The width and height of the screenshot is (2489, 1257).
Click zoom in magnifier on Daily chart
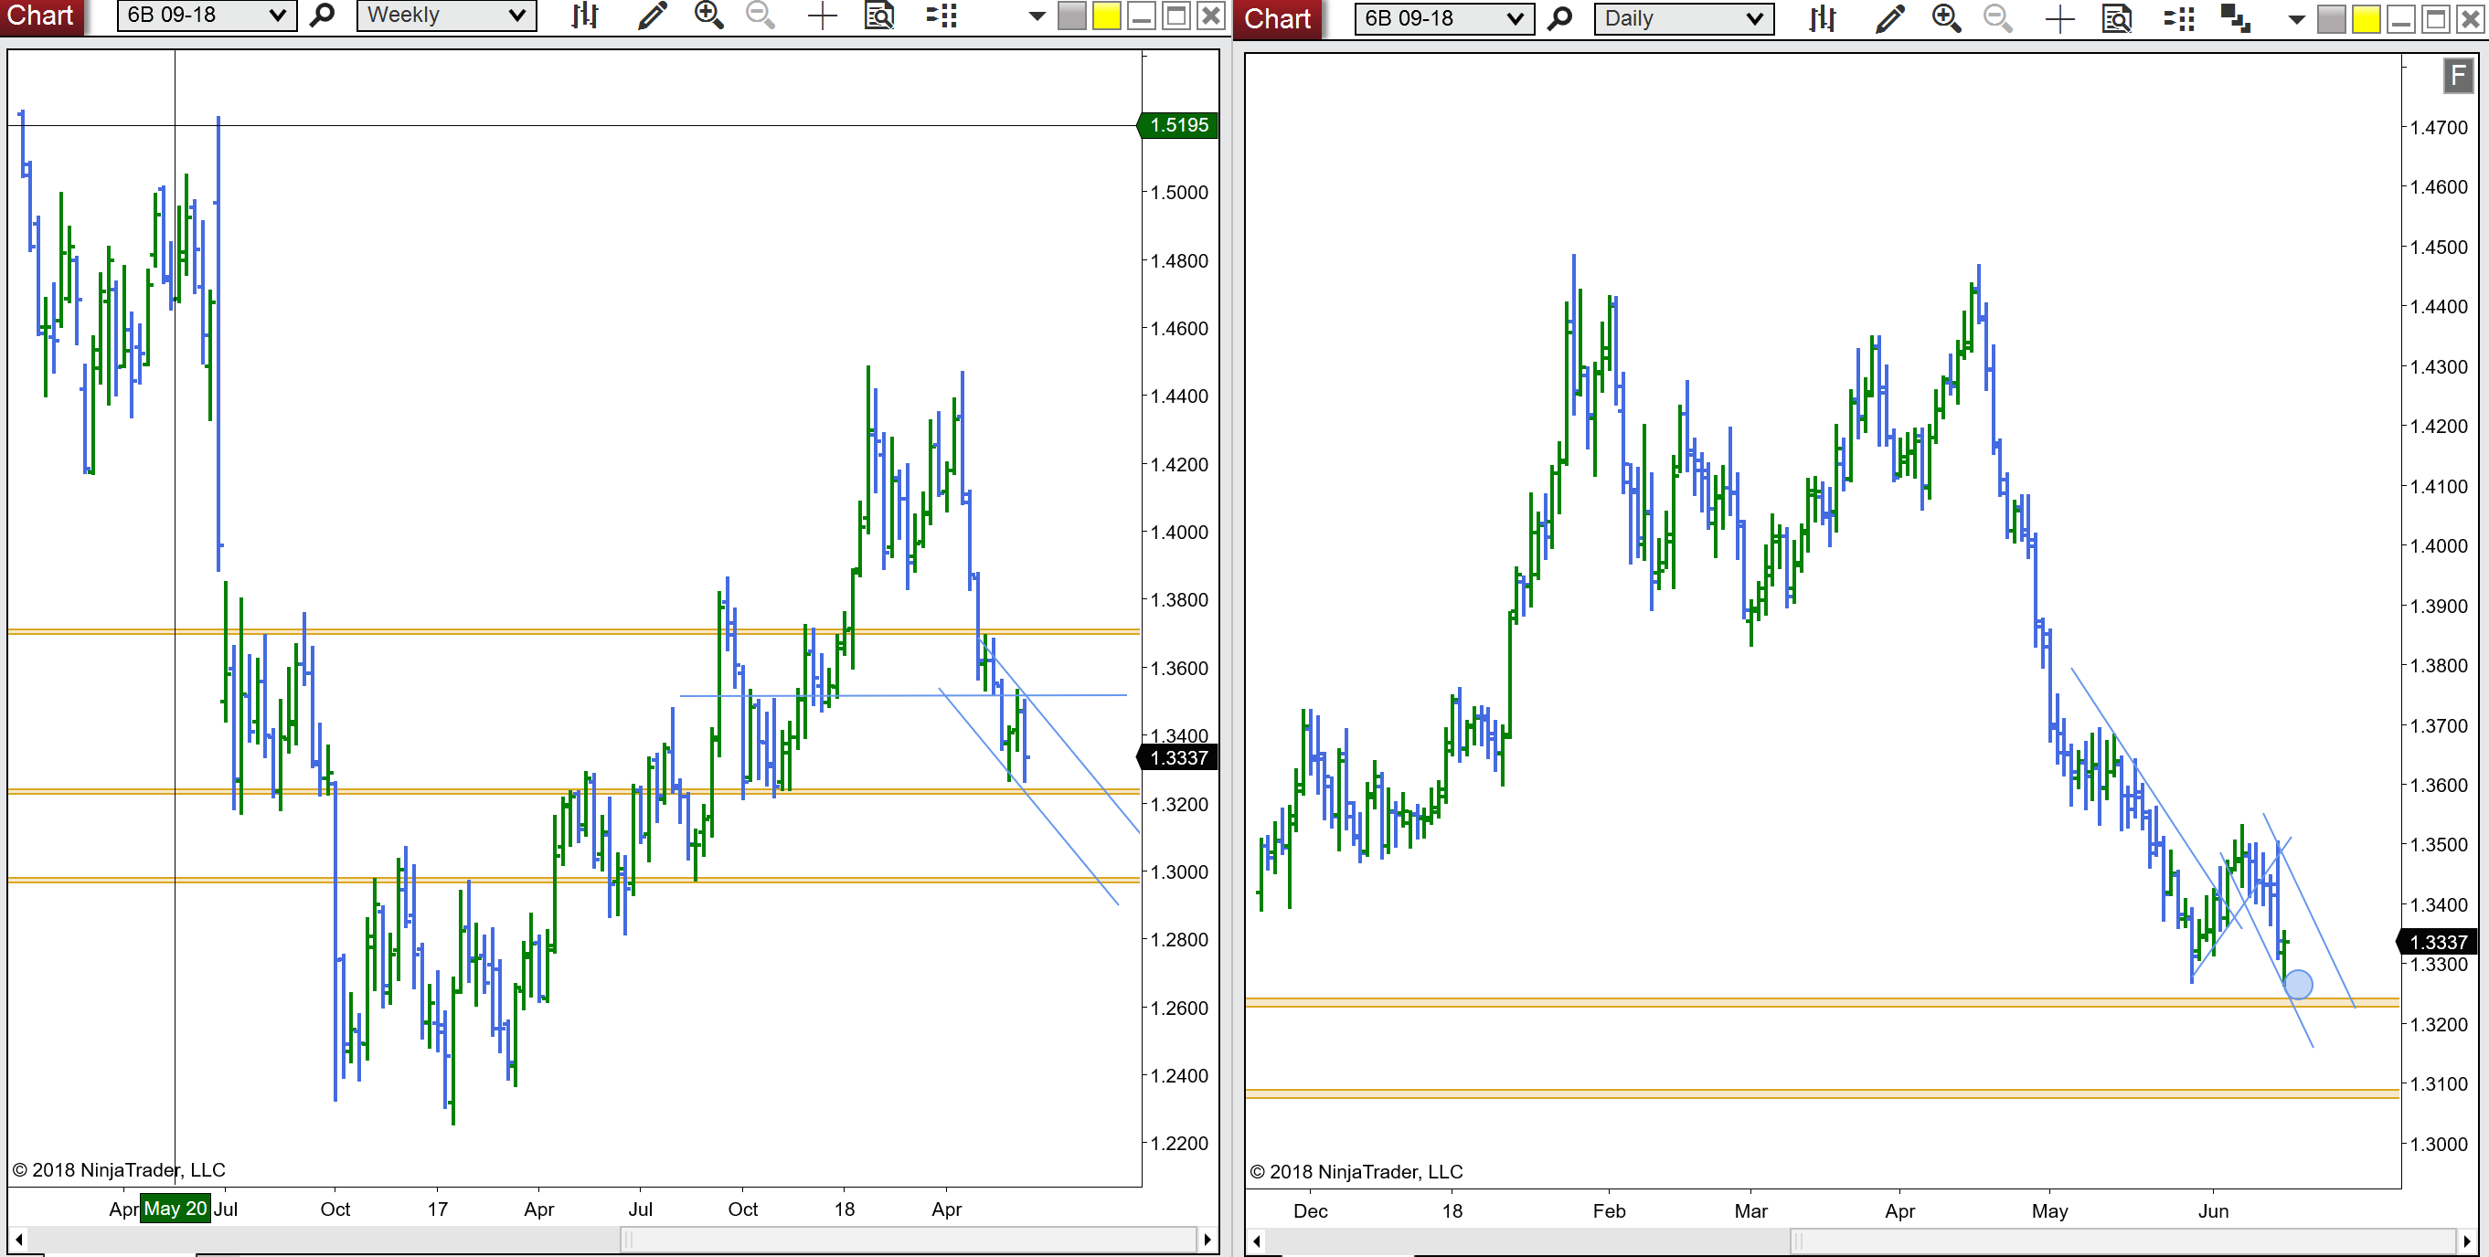tap(1946, 18)
